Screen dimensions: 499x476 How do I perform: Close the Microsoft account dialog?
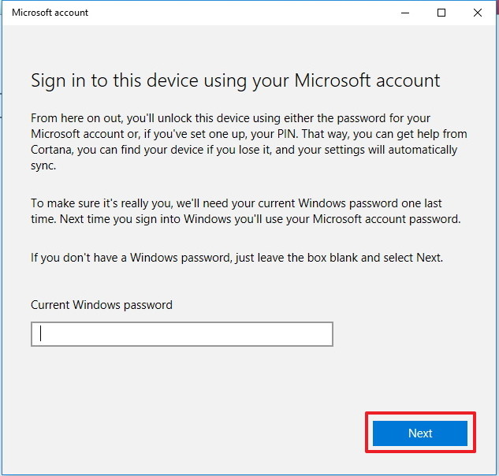(x=478, y=13)
